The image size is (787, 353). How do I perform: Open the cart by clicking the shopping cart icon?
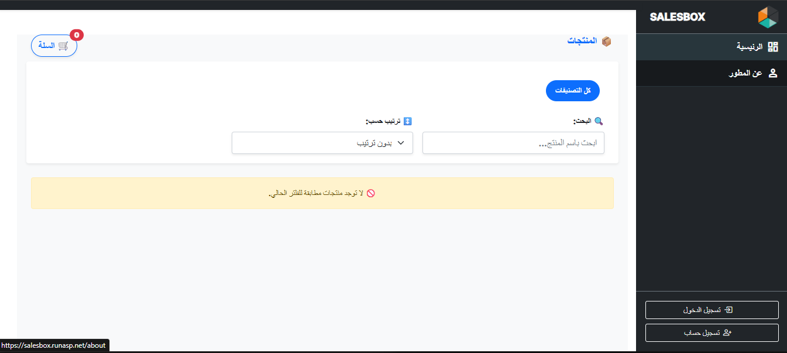[x=63, y=46]
